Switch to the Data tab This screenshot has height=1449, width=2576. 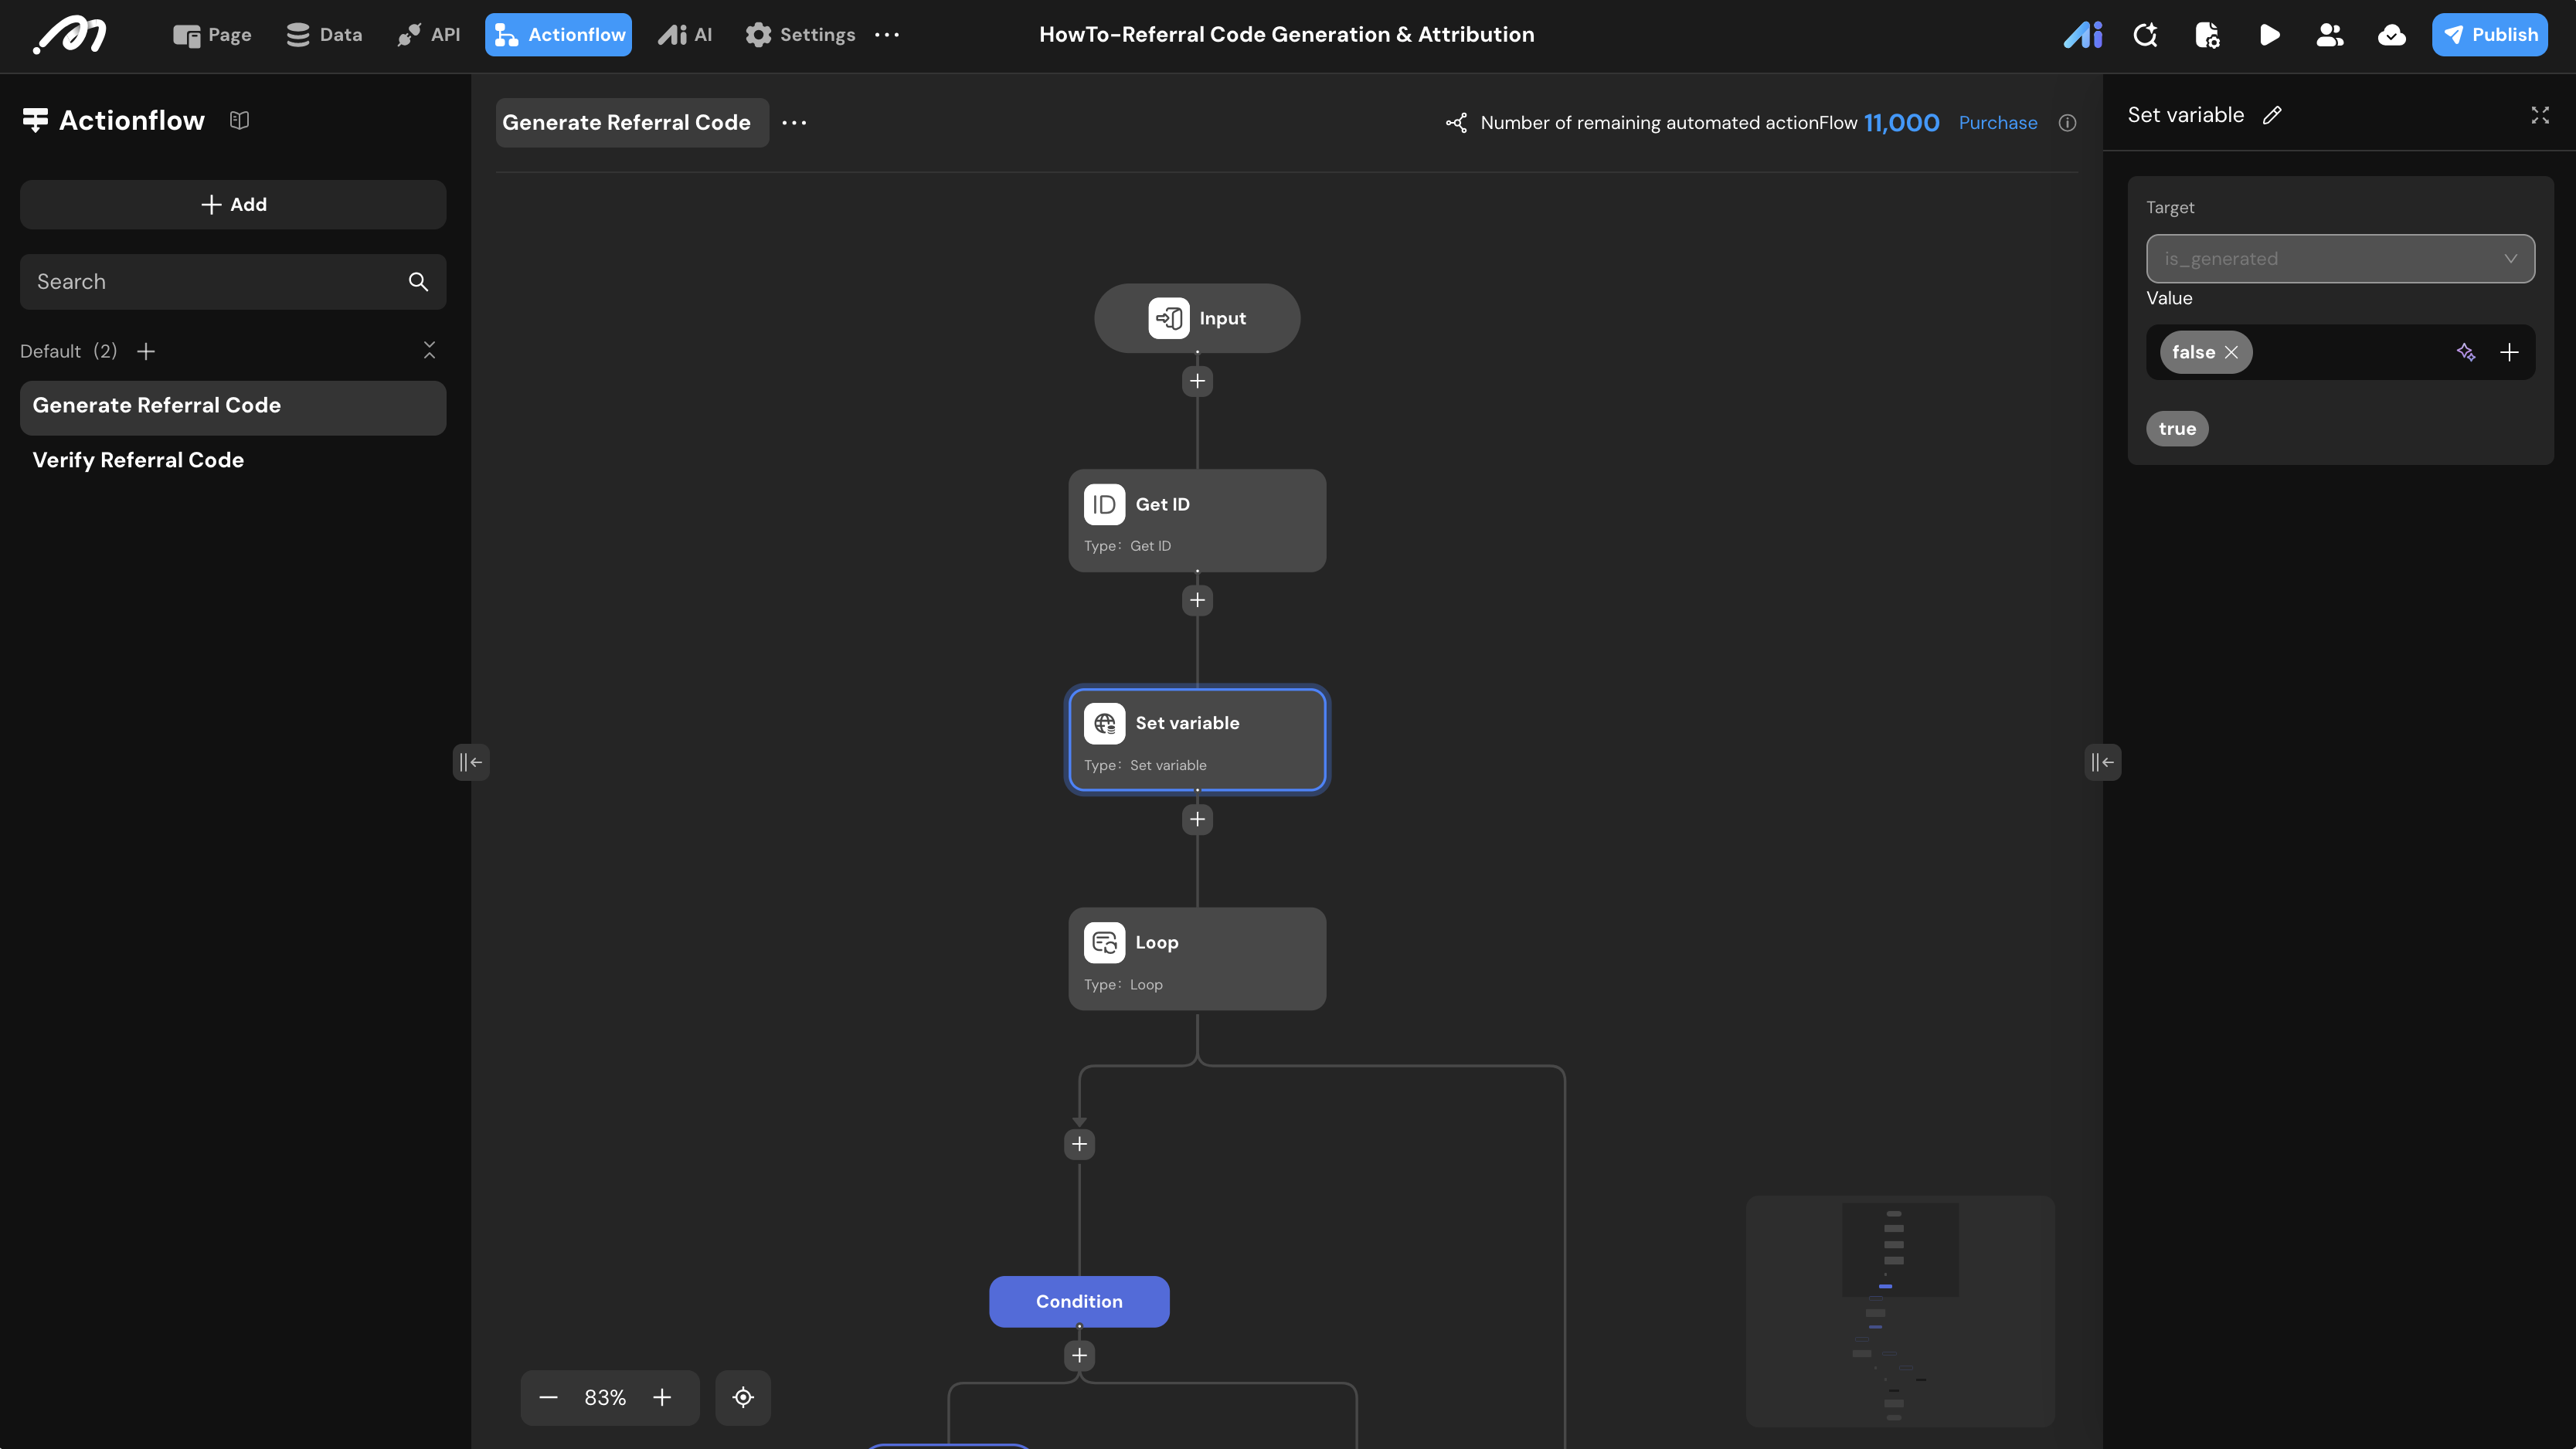pyautogui.click(x=324, y=35)
